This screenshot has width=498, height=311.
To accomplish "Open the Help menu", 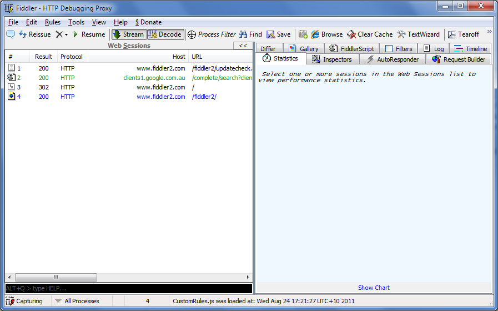I will tap(120, 22).
